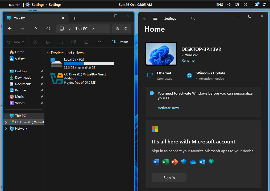The image size is (270, 191).
Task: Click the Refresh icon in File Explorer
Action: point(48,29)
